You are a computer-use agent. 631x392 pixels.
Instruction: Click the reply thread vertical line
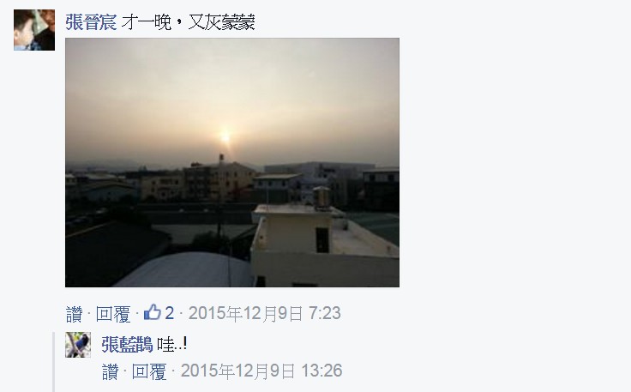(x=53, y=362)
